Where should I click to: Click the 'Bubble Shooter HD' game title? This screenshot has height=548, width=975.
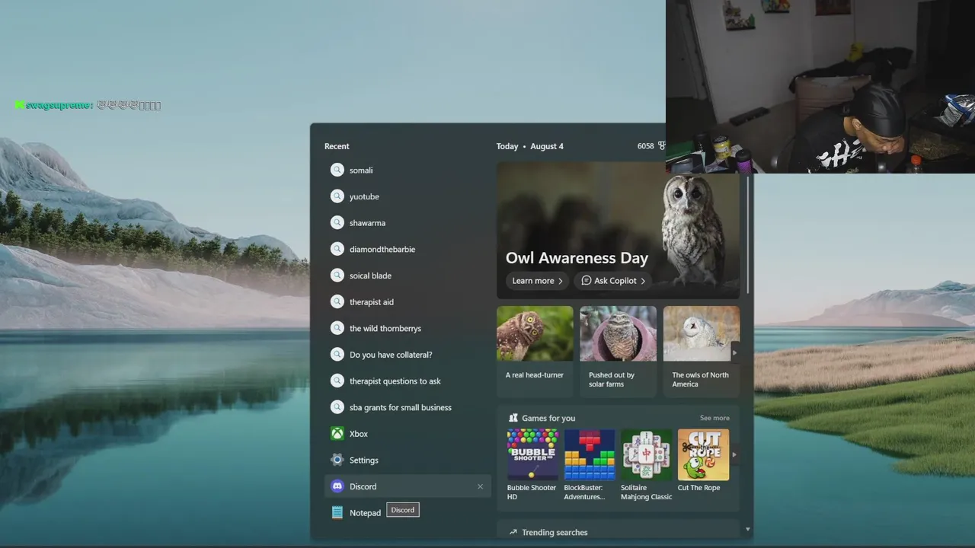[532, 492]
